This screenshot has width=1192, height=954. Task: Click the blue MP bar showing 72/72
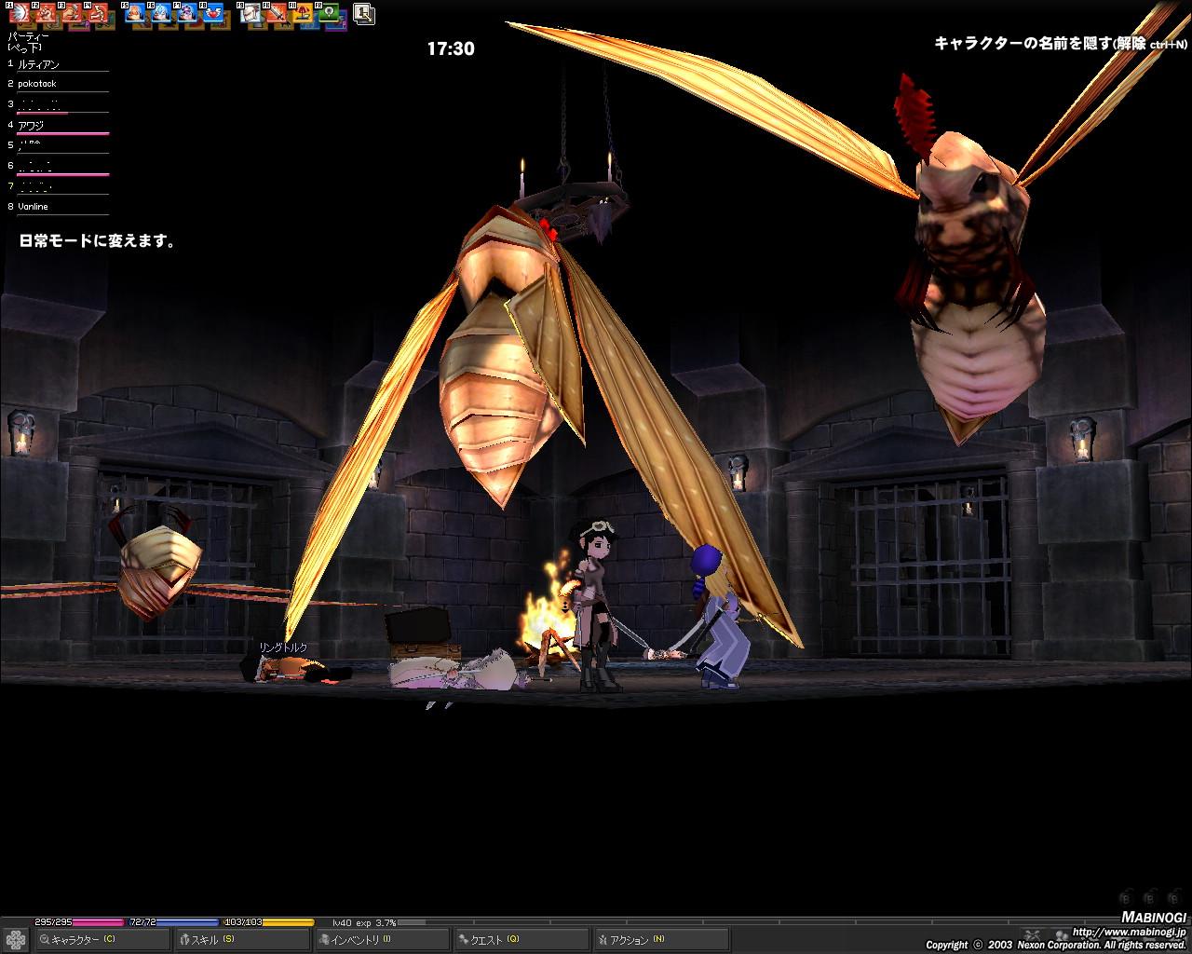(173, 921)
